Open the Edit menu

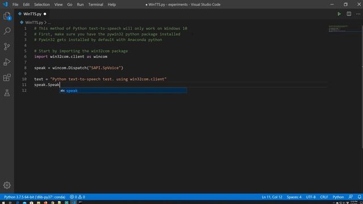coord(26,5)
